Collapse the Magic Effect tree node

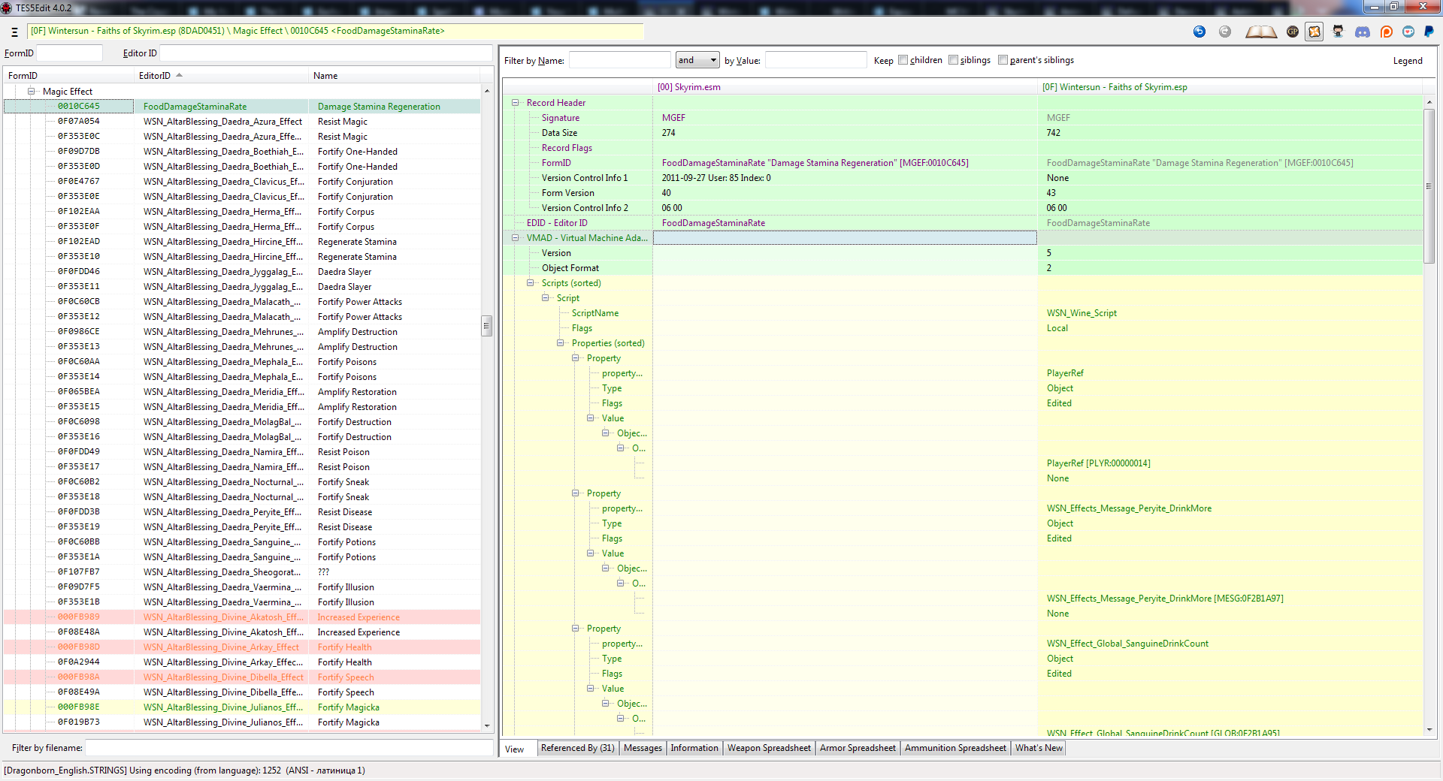pyautogui.click(x=32, y=91)
